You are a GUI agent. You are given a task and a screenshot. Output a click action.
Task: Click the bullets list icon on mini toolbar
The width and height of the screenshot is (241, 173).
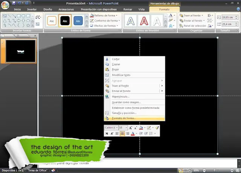tap(151, 134)
